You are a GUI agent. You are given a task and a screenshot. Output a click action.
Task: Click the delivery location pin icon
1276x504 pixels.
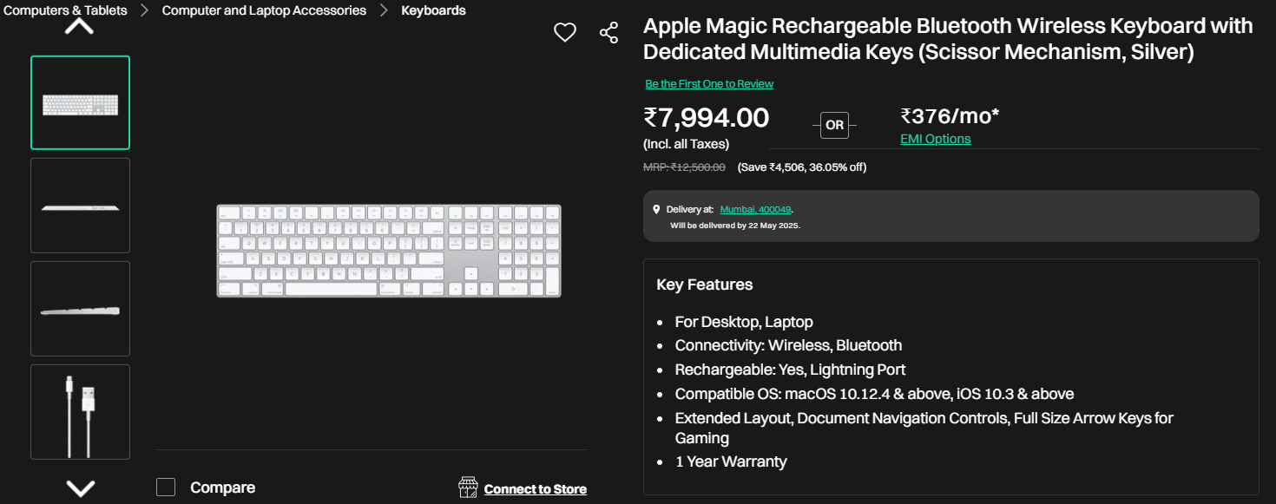656,210
